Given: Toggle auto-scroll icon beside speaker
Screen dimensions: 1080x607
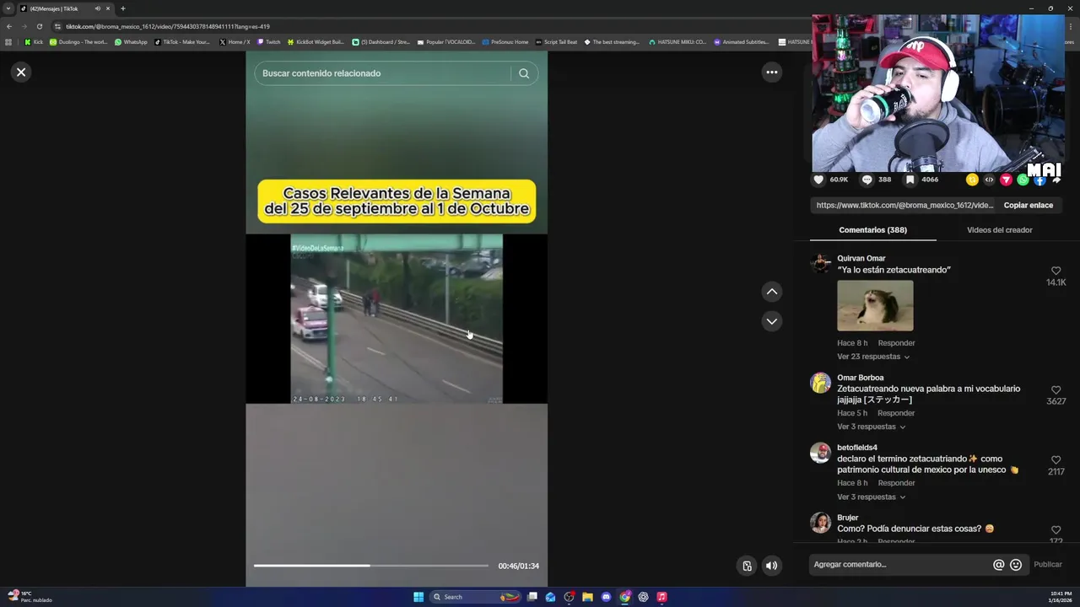Looking at the screenshot, I should tap(747, 566).
